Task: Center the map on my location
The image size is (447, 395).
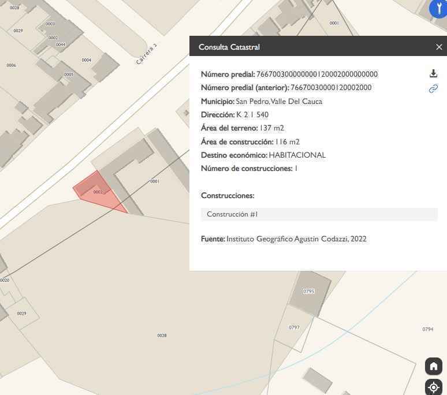Action: tap(434, 387)
